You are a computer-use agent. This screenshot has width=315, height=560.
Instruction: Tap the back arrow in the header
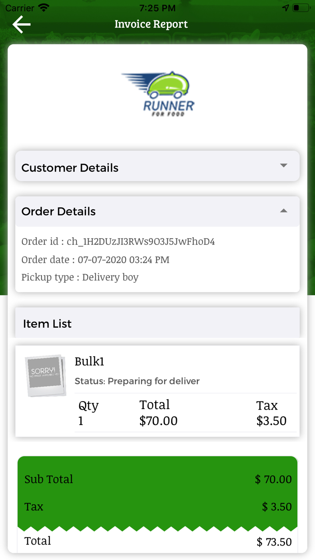pyautogui.click(x=21, y=24)
